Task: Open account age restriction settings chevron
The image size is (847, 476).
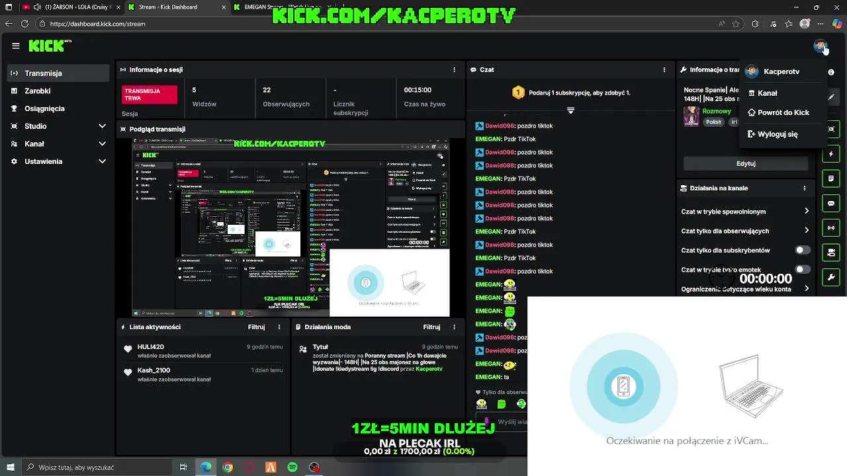Action: click(807, 289)
